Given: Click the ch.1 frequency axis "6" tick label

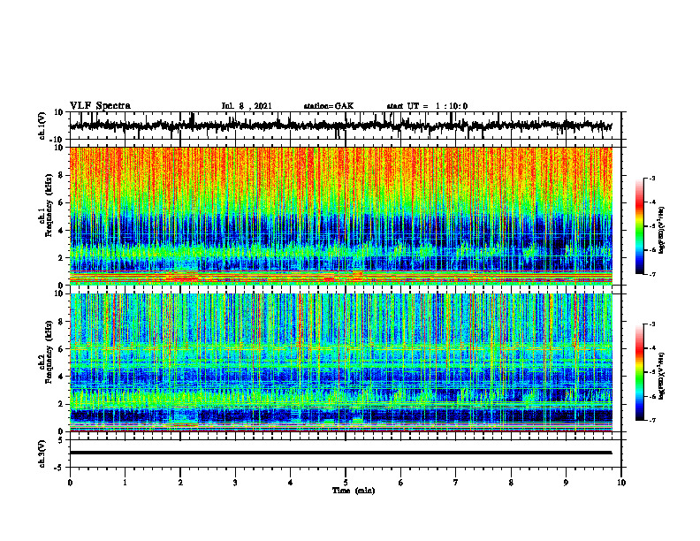Looking at the screenshot, I should 62,202.
